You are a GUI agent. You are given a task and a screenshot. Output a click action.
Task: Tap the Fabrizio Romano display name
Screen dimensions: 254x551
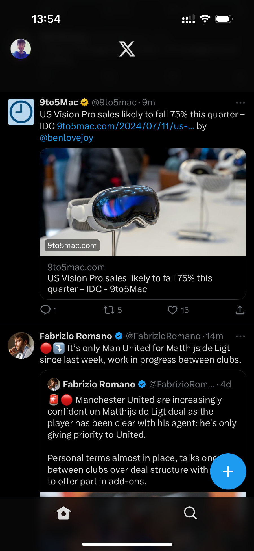pos(76,336)
